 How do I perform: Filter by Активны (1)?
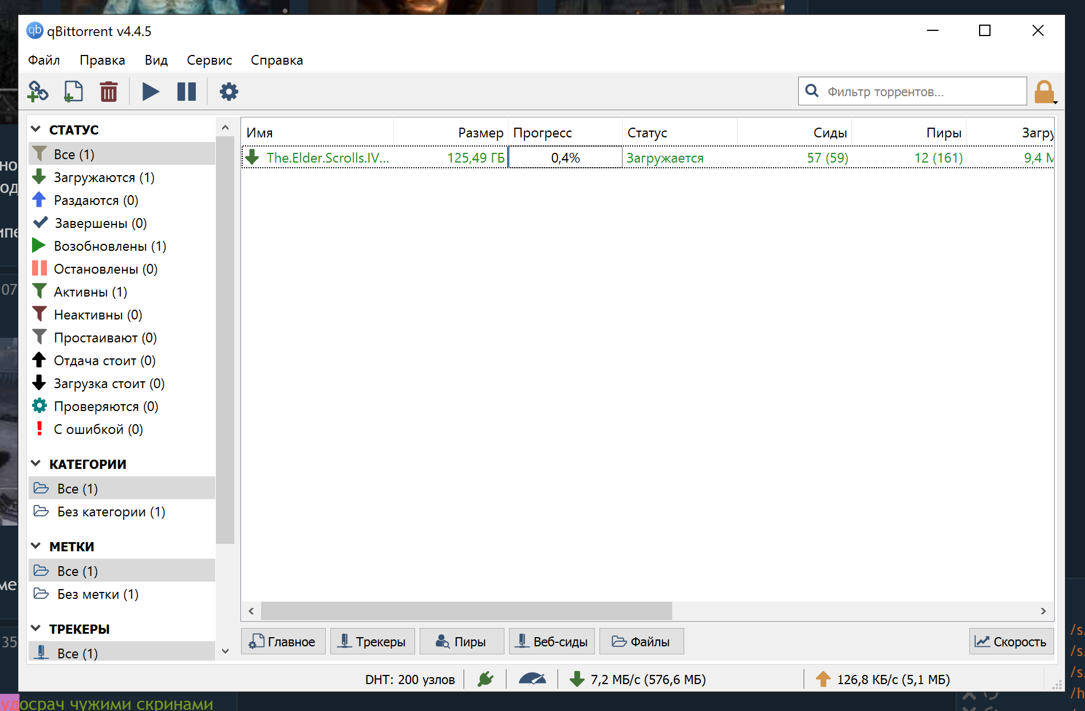122,292
